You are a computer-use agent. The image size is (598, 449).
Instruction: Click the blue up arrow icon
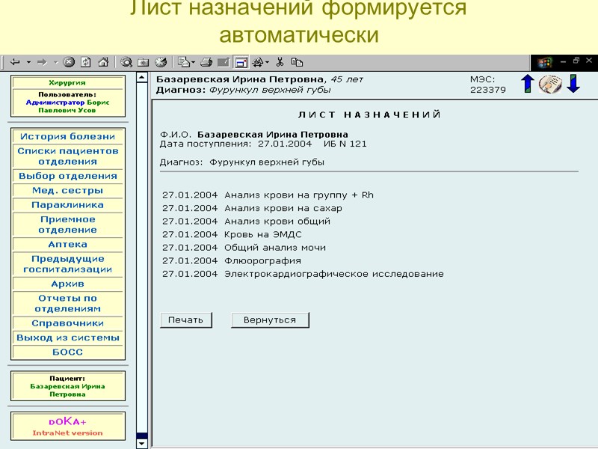528,84
